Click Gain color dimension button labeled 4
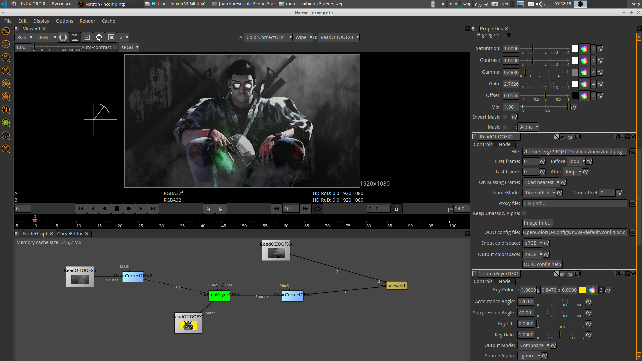The width and height of the screenshot is (642, 361). [593, 84]
